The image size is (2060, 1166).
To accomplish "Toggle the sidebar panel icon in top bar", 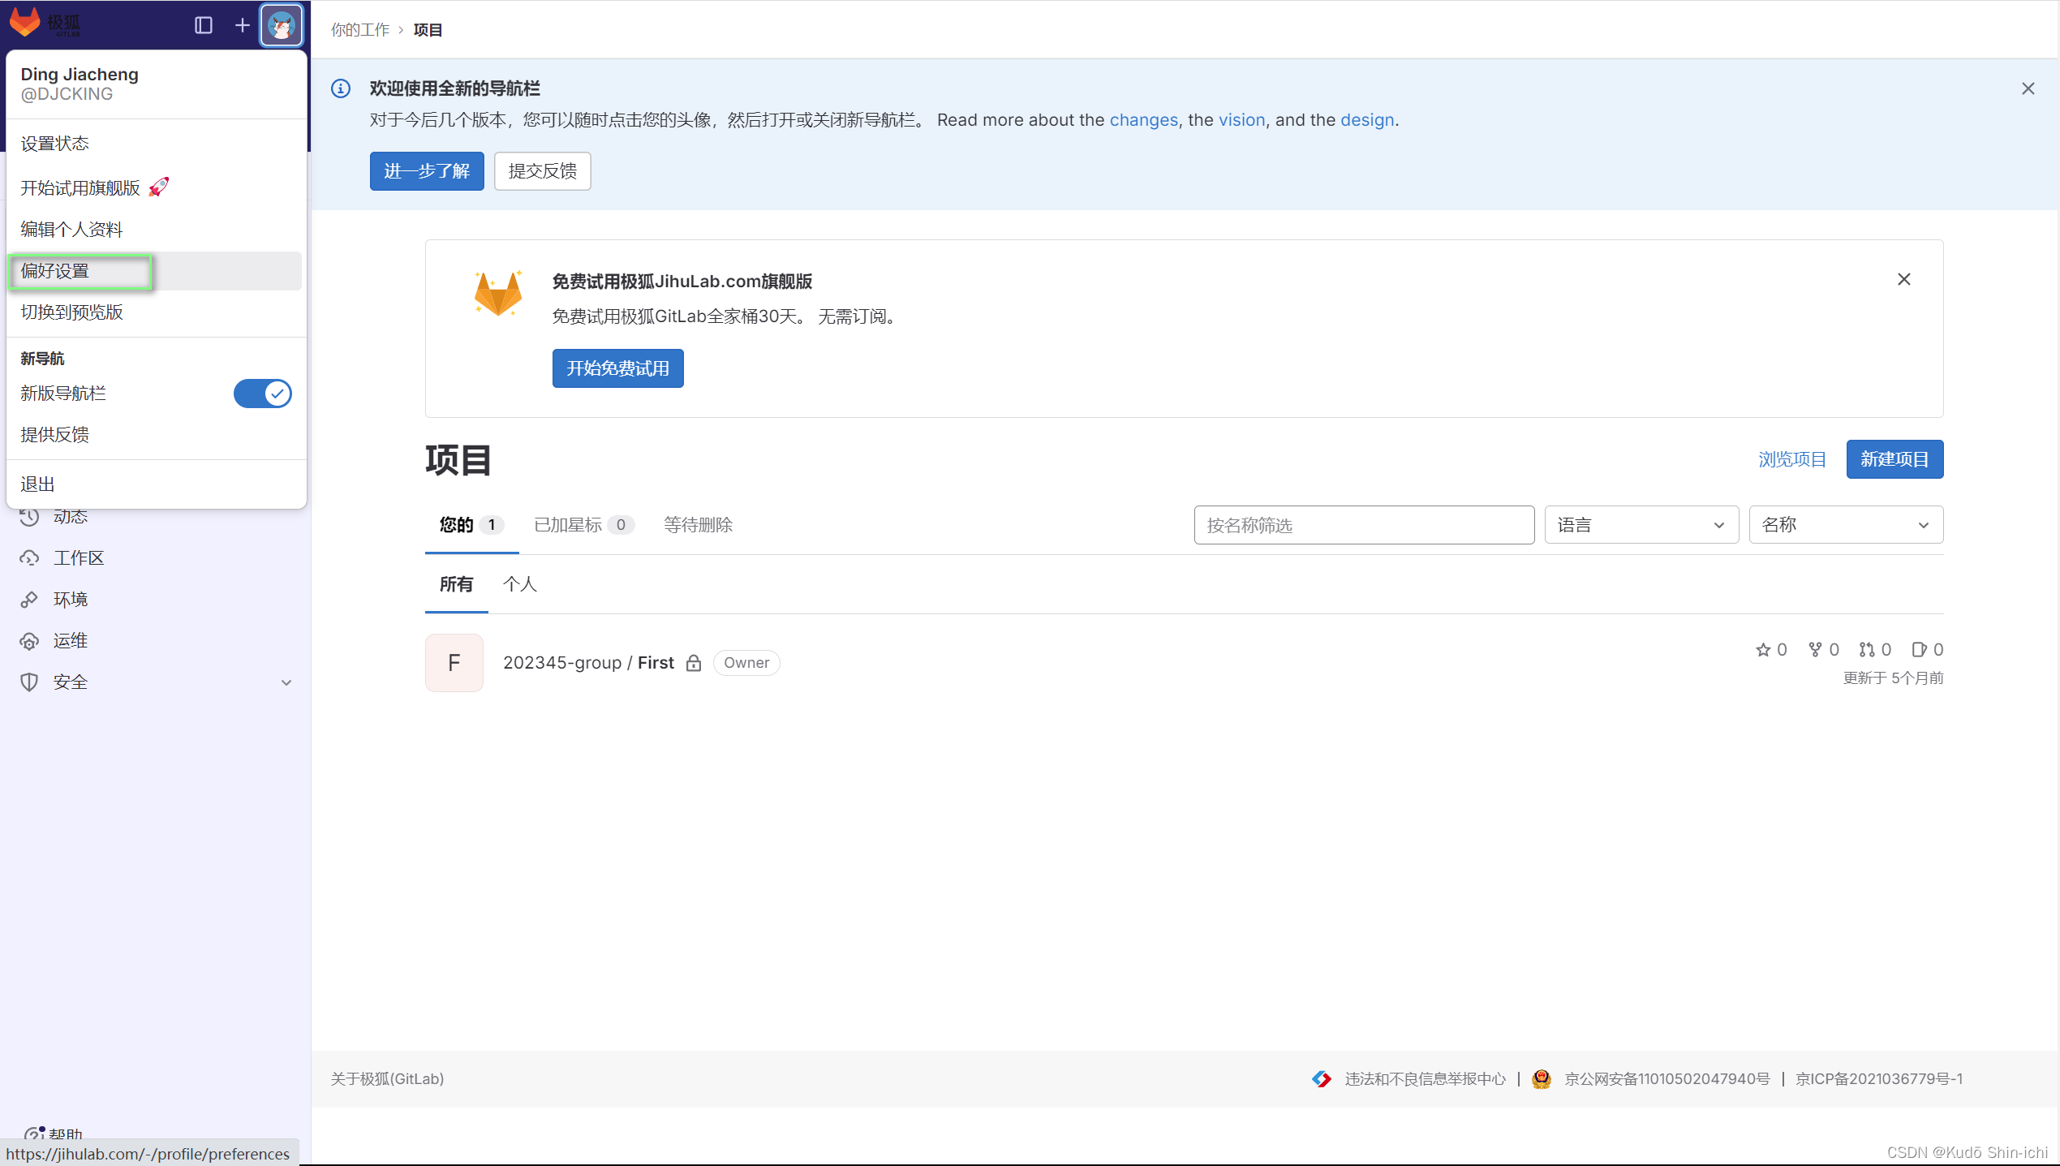I will tap(203, 25).
